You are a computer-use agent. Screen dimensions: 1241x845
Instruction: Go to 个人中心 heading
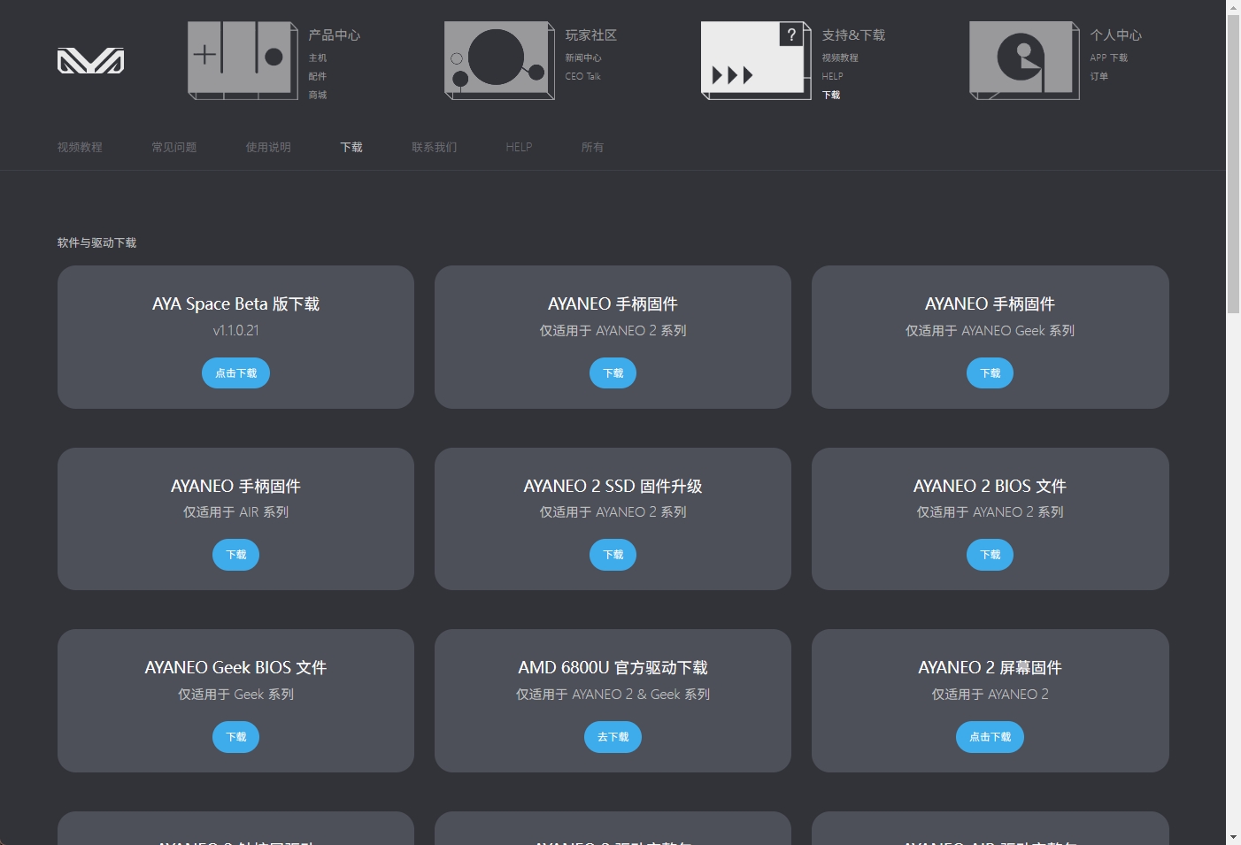(x=1116, y=35)
